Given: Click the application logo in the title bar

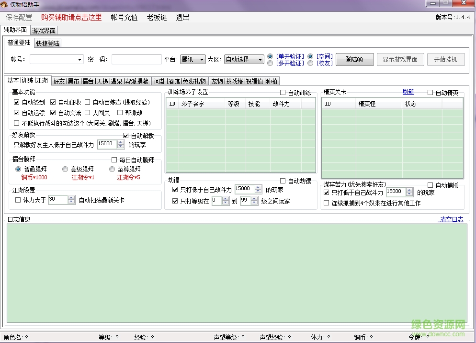Looking at the screenshot, I should coord(5,4).
